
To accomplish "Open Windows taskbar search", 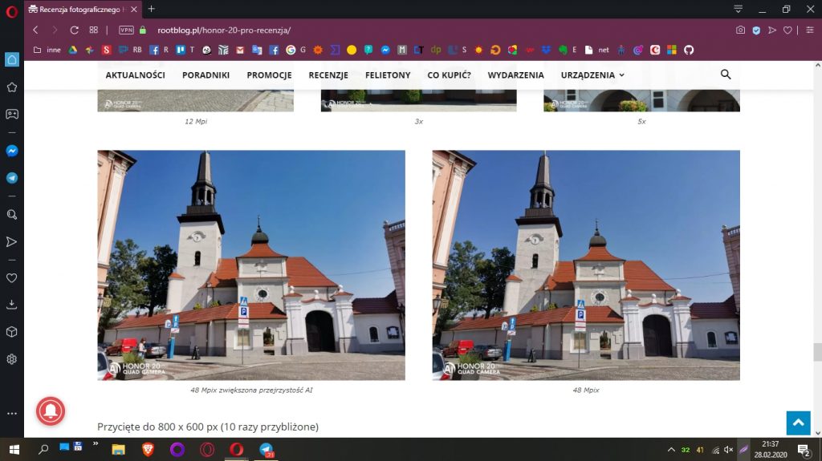I will pyautogui.click(x=43, y=450).
